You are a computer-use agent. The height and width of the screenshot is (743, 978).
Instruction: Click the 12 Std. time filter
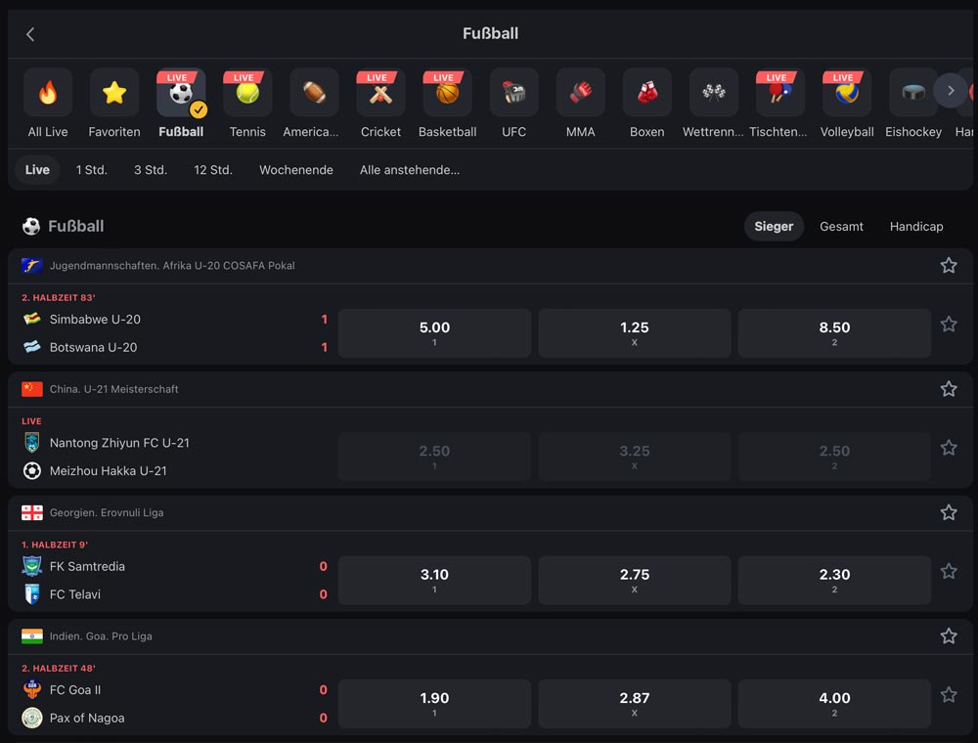[212, 169]
